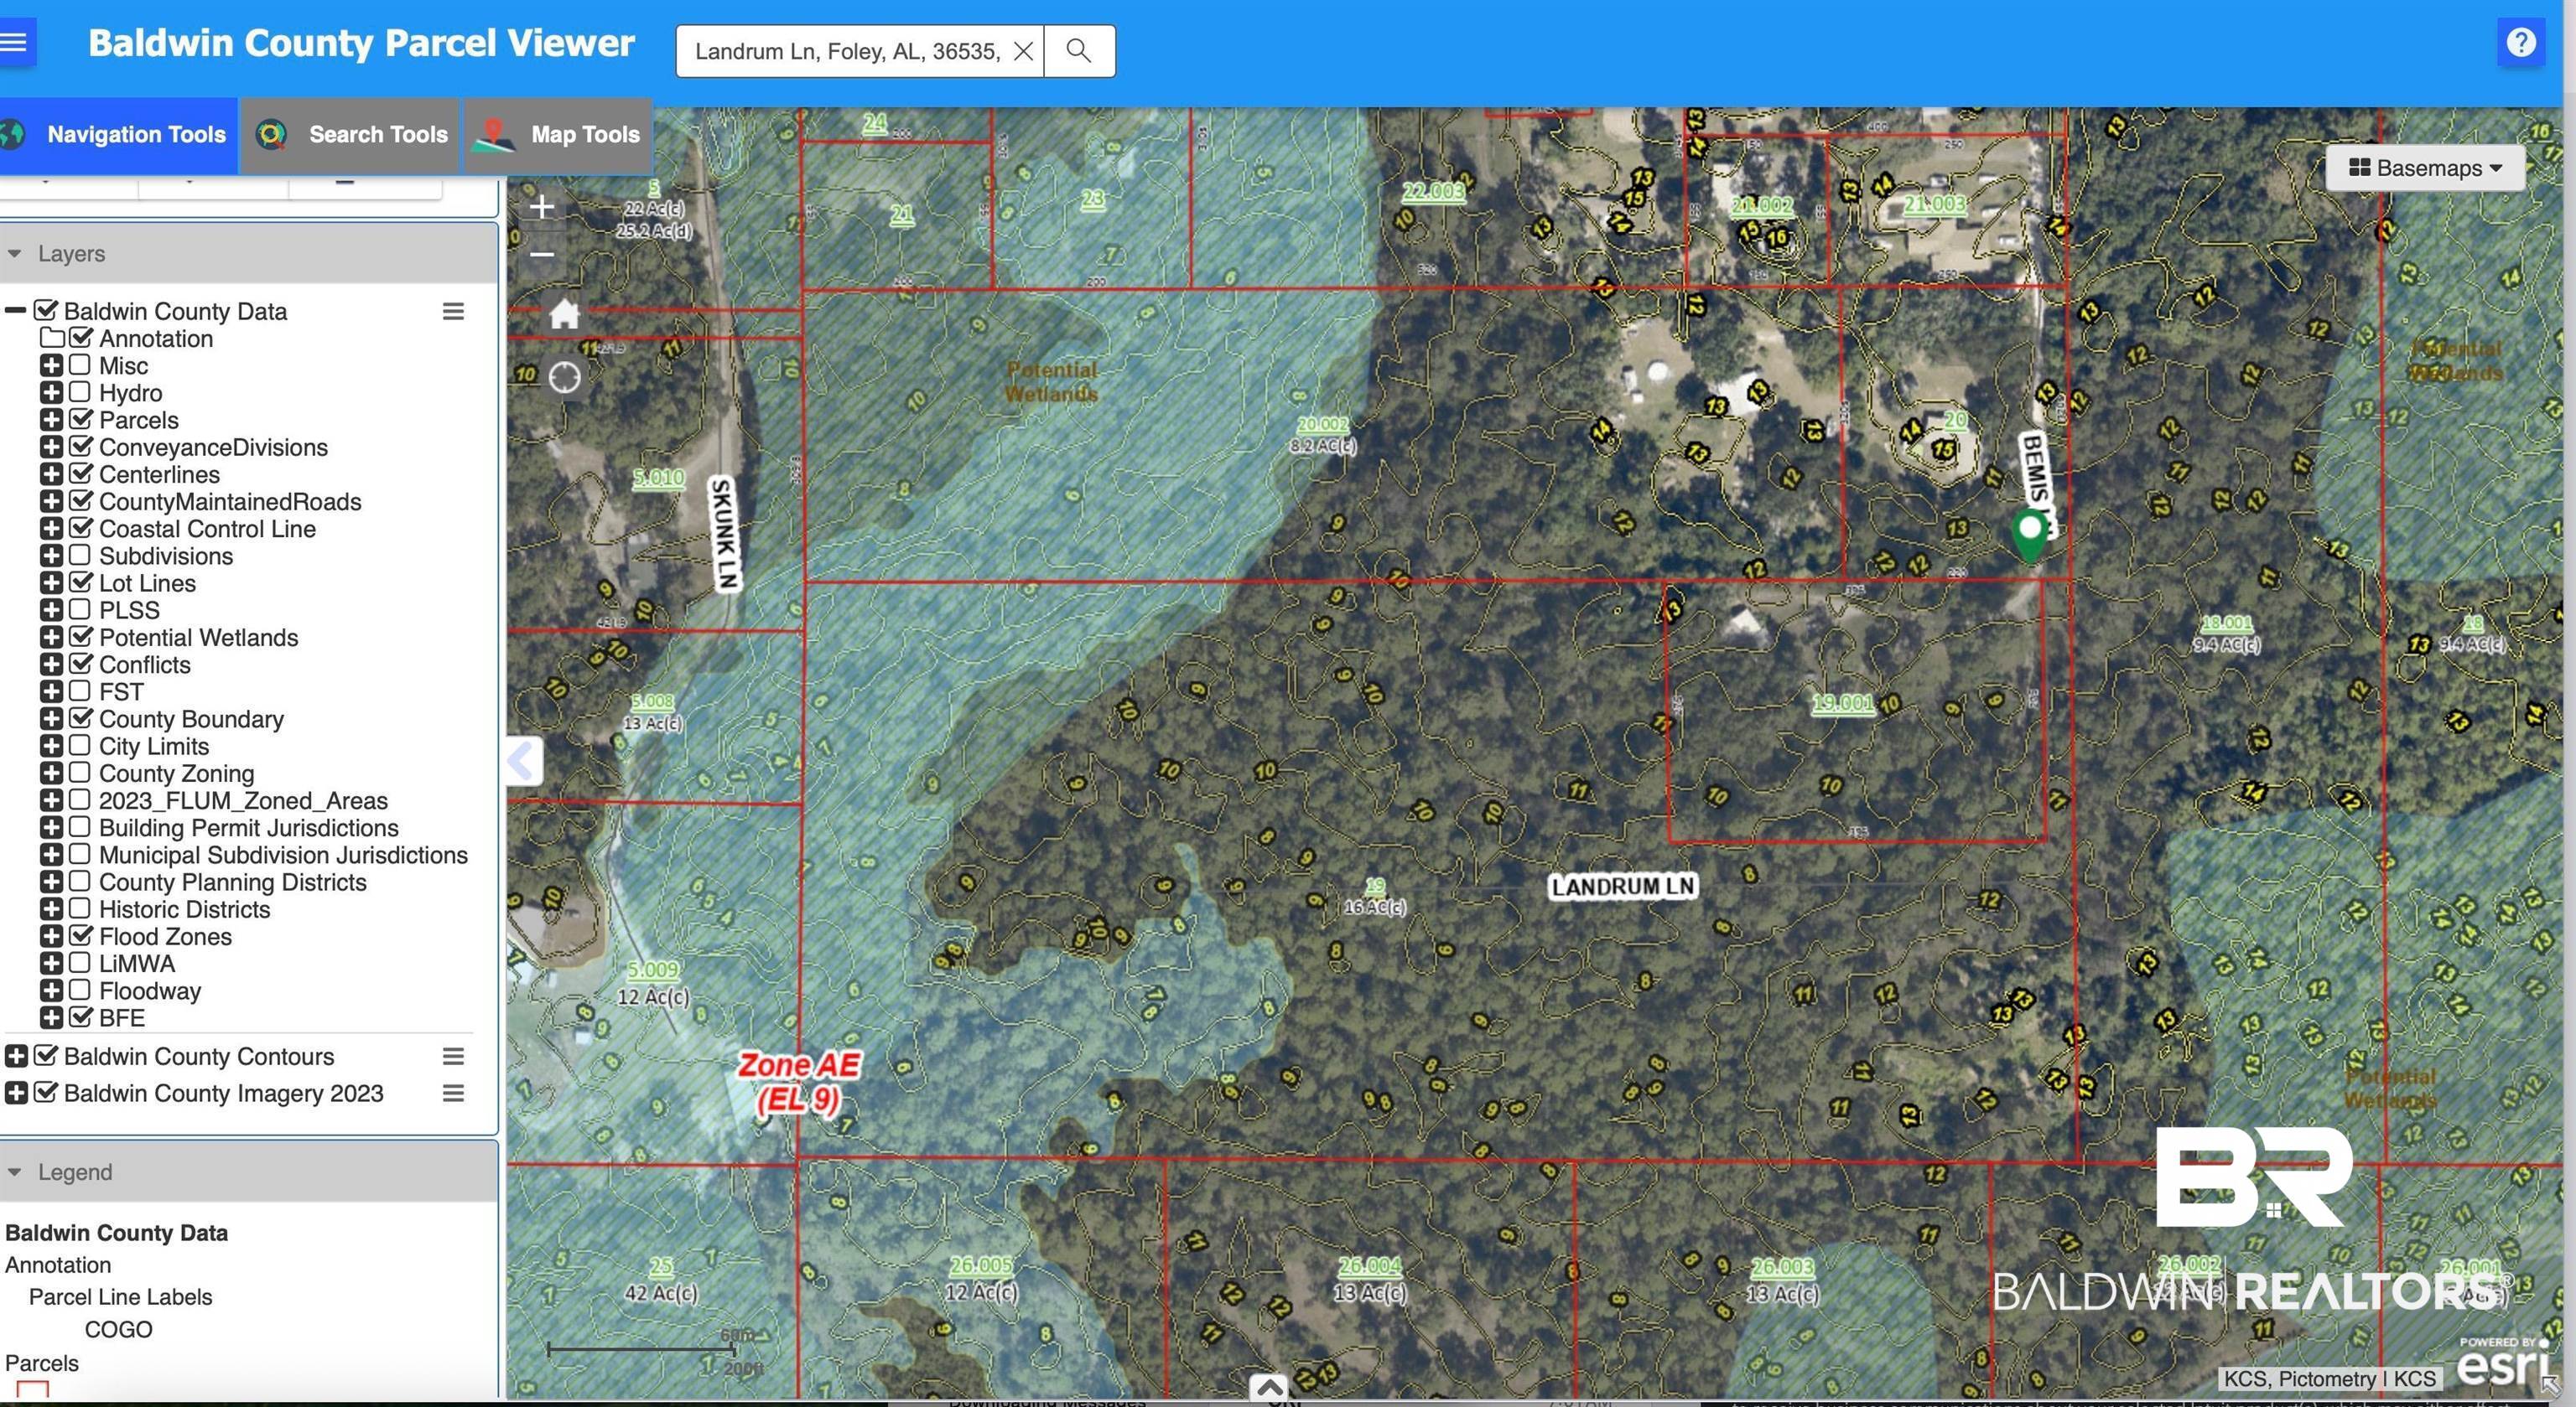The width and height of the screenshot is (2576, 1407).
Task: Select parcel 26.005 label on map
Action: click(x=980, y=1266)
